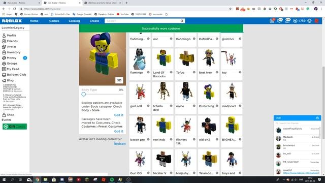Wear the reel nob costume

coord(162,127)
